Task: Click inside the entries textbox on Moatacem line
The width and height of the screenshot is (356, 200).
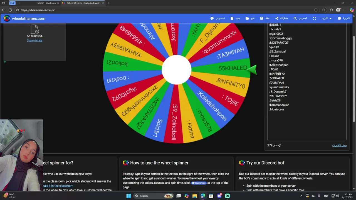Action: point(277,109)
